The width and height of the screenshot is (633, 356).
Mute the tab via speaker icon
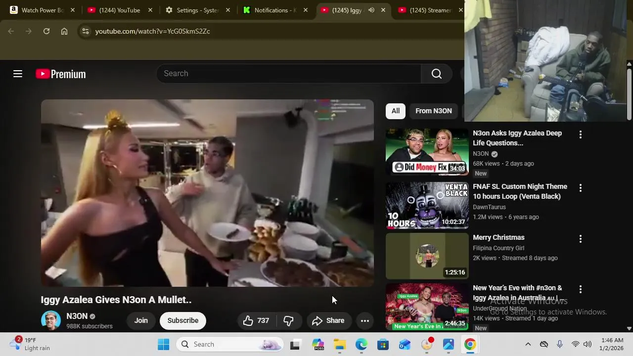point(371,10)
